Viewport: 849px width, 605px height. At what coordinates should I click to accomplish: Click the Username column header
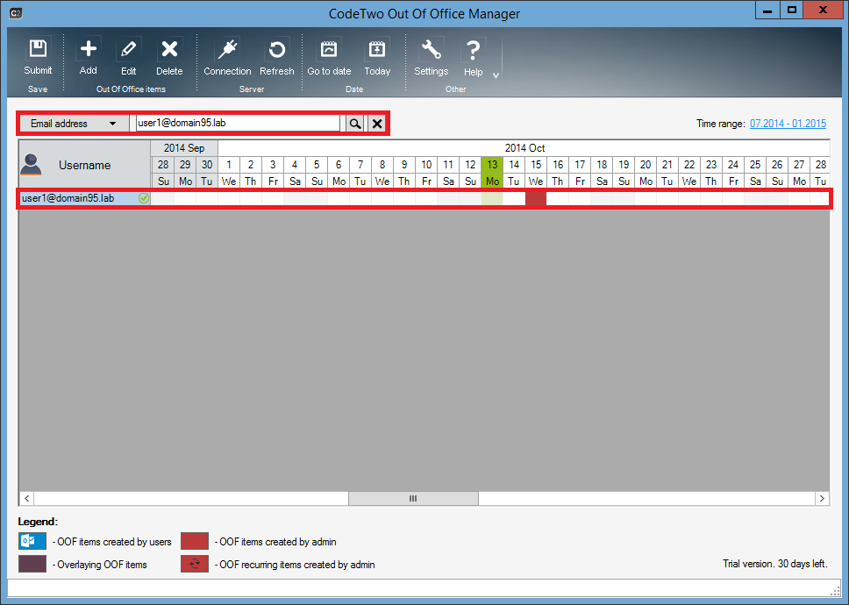pyautogui.click(x=85, y=165)
